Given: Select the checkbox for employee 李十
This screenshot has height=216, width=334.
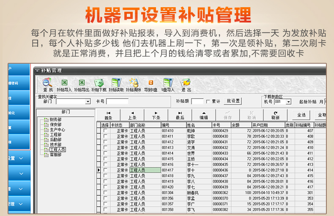Looking at the screenshot, I should (105, 170).
